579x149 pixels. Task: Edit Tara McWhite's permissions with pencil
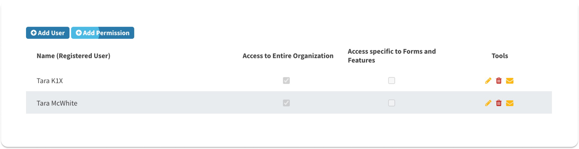click(488, 103)
